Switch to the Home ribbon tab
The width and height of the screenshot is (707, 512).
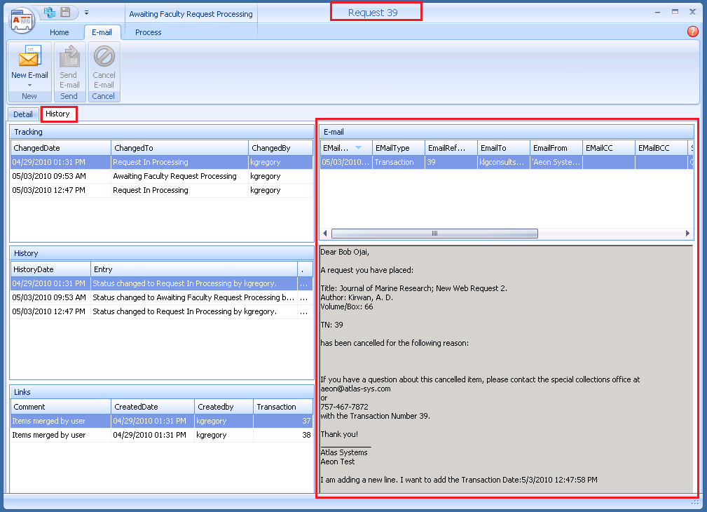tap(60, 32)
